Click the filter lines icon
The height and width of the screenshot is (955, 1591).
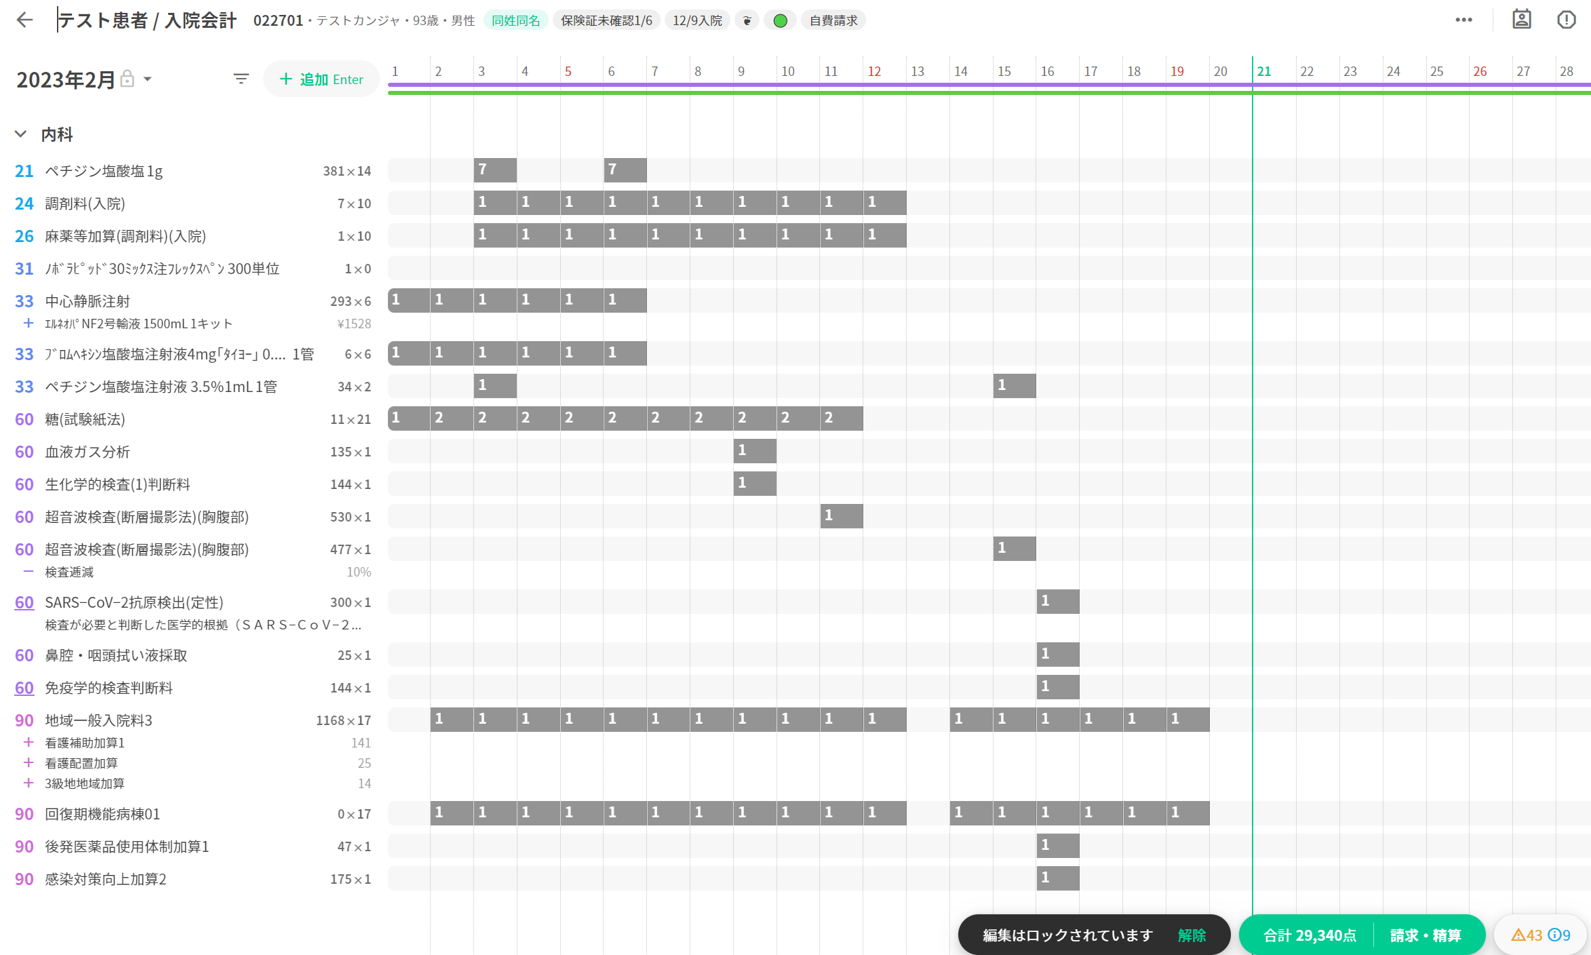click(241, 79)
